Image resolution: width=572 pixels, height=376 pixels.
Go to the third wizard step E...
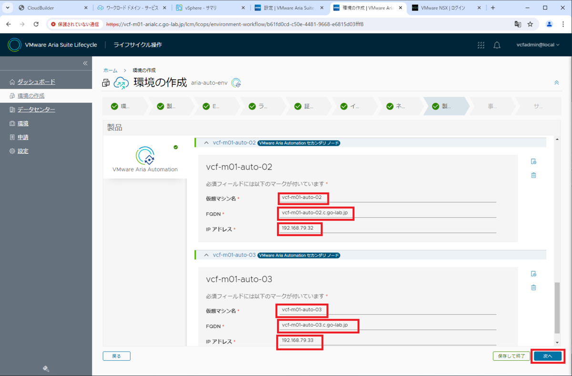[218, 106]
